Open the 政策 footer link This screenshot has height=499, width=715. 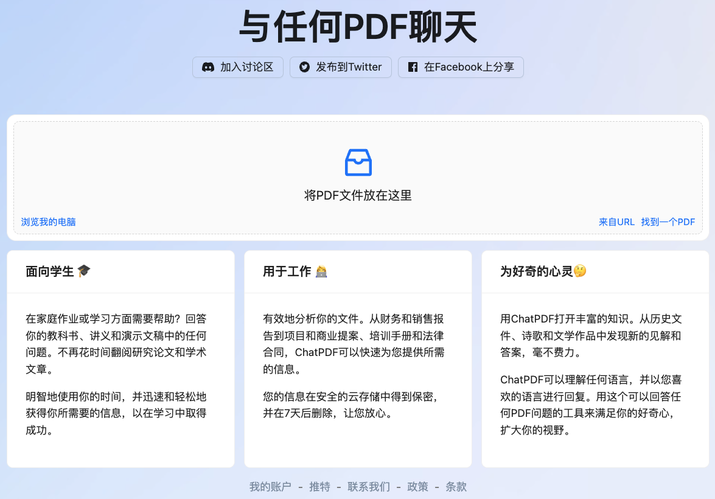(x=417, y=487)
